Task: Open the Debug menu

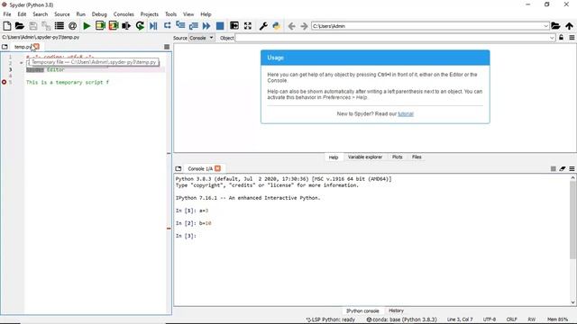Action: pos(99,14)
